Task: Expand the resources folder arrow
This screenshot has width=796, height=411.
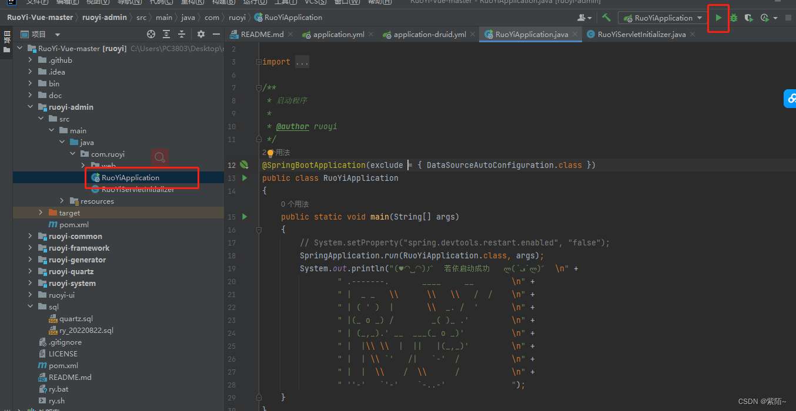Action: 62,201
